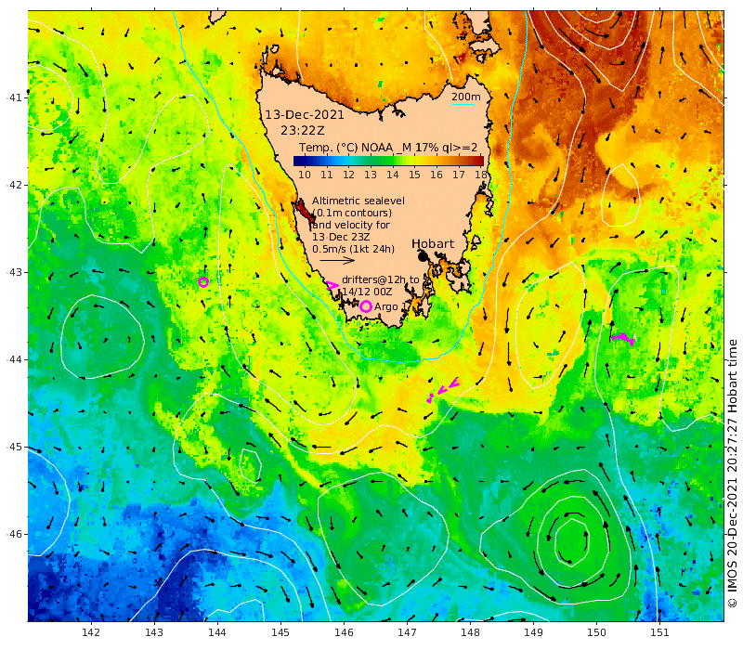Image resolution: width=743 pixels, height=650 pixels.
Task: Click the 0.5m/s (1kt 24h) label
Action: [x=353, y=249]
